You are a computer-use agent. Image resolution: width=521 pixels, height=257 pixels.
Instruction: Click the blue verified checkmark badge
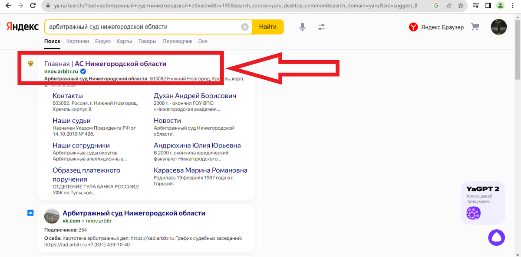click(x=83, y=71)
